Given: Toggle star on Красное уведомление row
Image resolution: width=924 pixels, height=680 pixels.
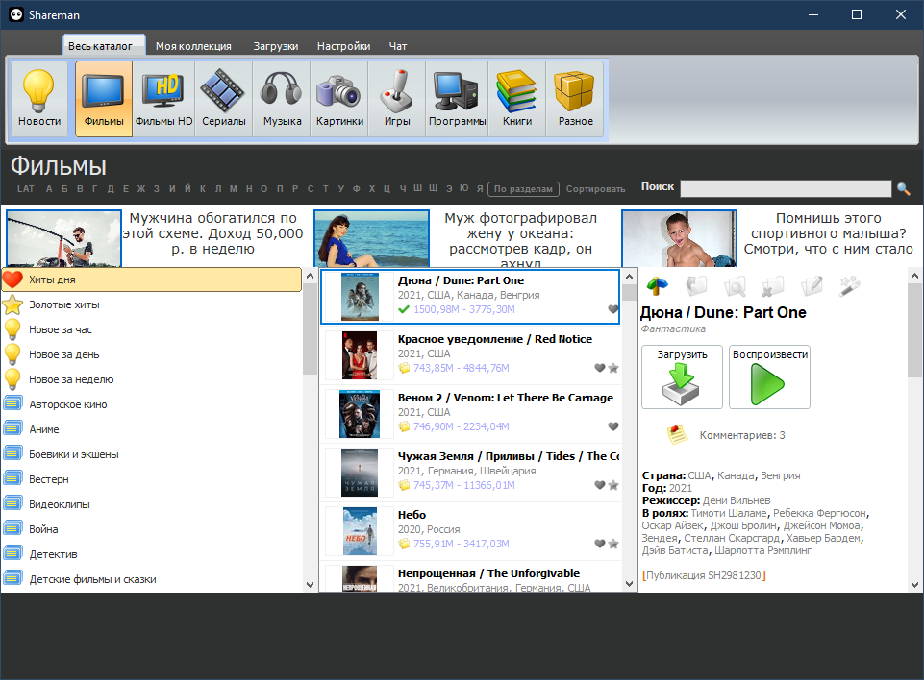Looking at the screenshot, I should click(x=613, y=368).
